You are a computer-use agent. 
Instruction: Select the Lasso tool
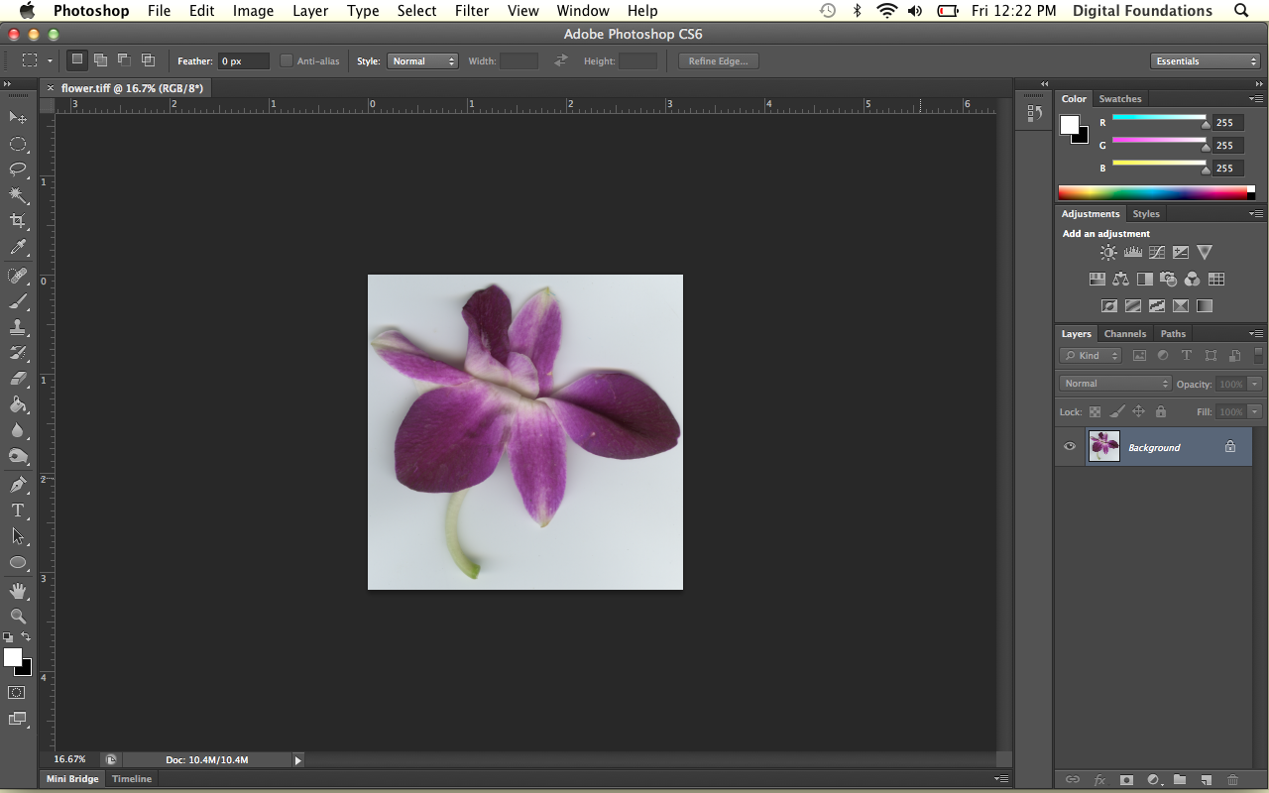click(18, 170)
